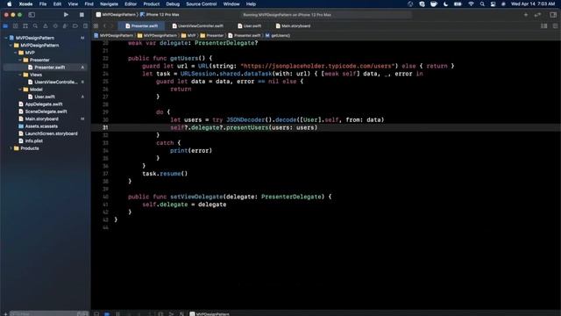Switch to the User.swift editor tab
This screenshot has height=316, width=561.
250,25
